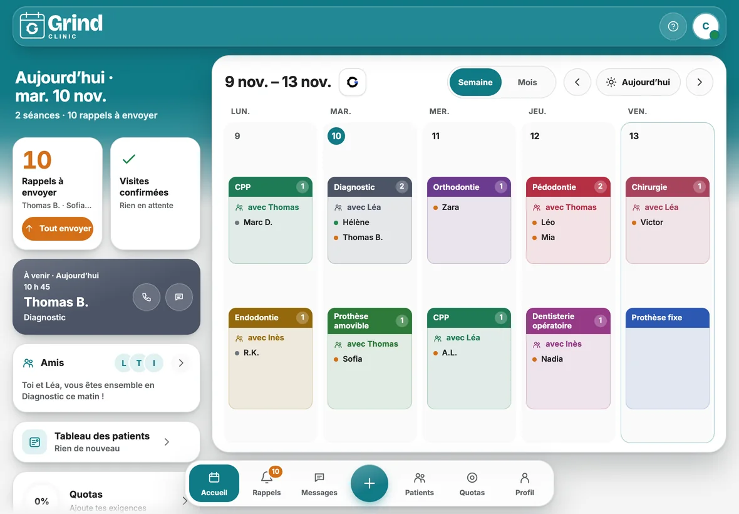Message Thomas B. with the chat icon
The width and height of the screenshot is (739, 514).
pos(179,297)
